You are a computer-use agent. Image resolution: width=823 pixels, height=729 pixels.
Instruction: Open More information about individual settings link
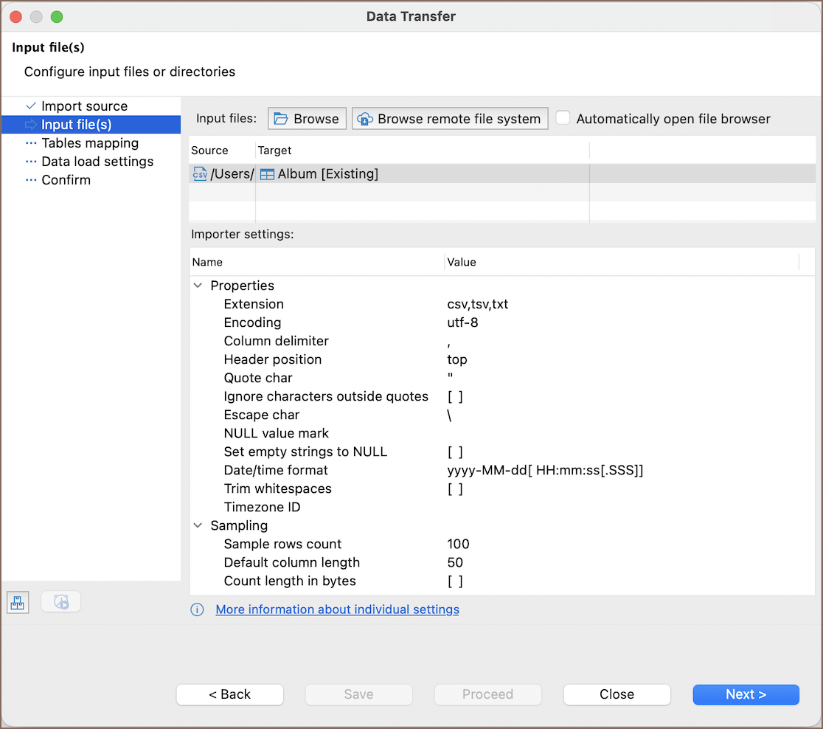point(337,609)
